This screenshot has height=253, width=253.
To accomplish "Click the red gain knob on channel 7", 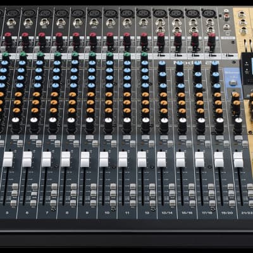I will pos(59,40).
